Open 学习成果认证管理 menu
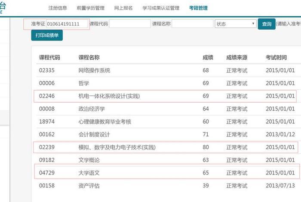The width and height of the screenshot is (301, 202). pos(161,8)
